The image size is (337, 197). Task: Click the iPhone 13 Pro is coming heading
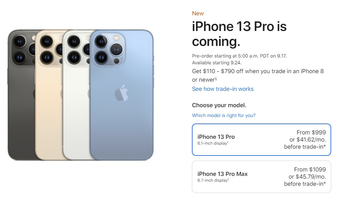239,34
